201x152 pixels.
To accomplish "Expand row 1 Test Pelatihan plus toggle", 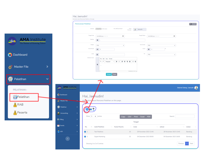I will (x=85, y=132).
